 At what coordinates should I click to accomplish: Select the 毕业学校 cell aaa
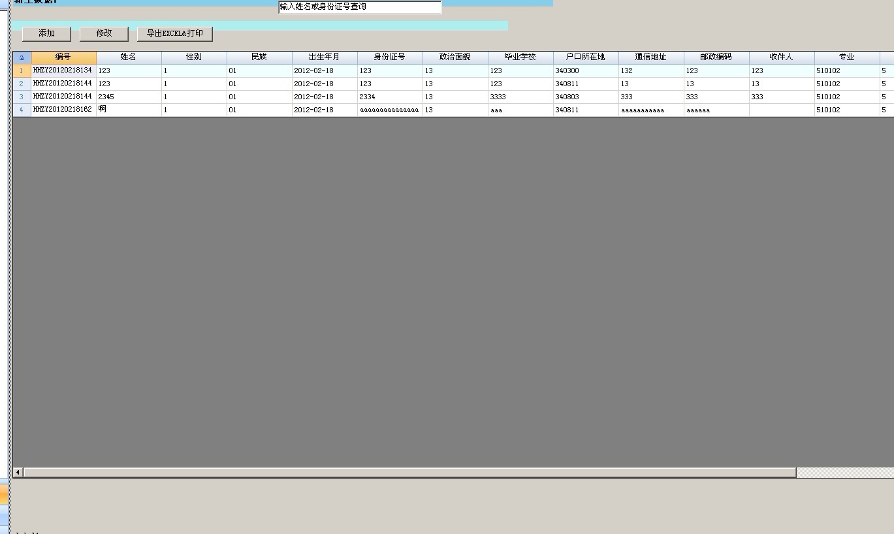520,110
